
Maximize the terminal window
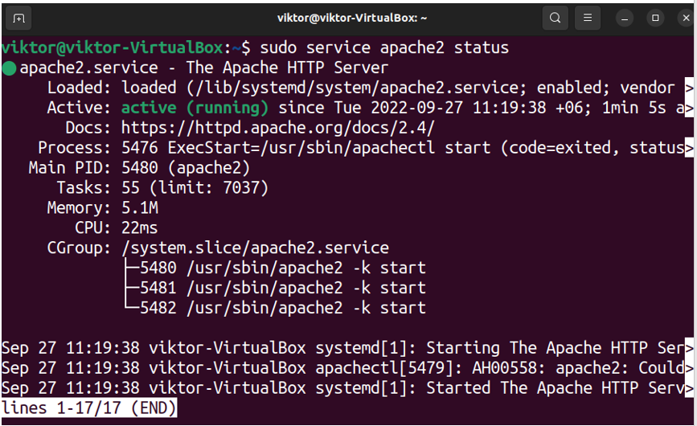pyautogui.click(x=655, y=18)
